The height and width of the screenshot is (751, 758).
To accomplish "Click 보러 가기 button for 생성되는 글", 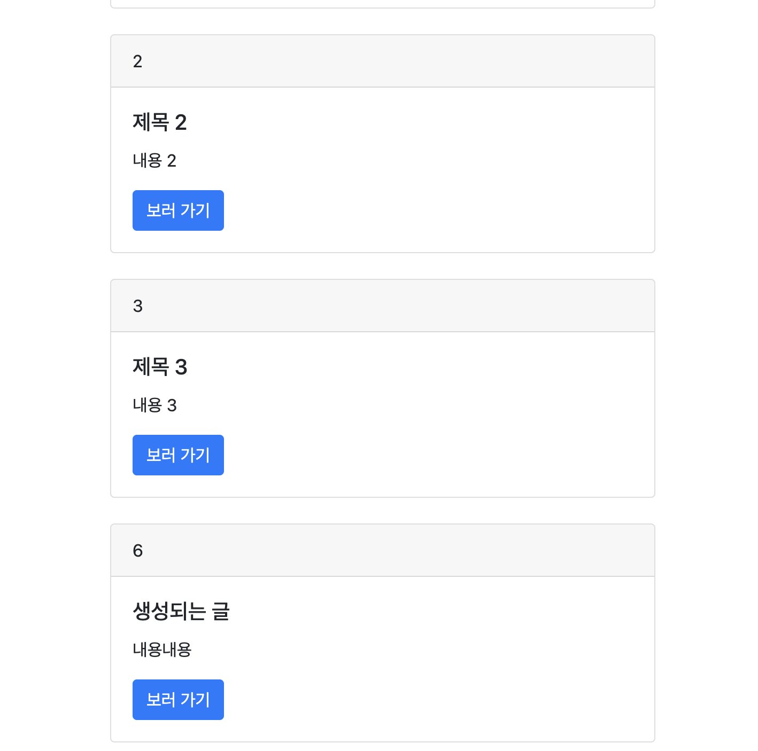I will tap(178, 700).
